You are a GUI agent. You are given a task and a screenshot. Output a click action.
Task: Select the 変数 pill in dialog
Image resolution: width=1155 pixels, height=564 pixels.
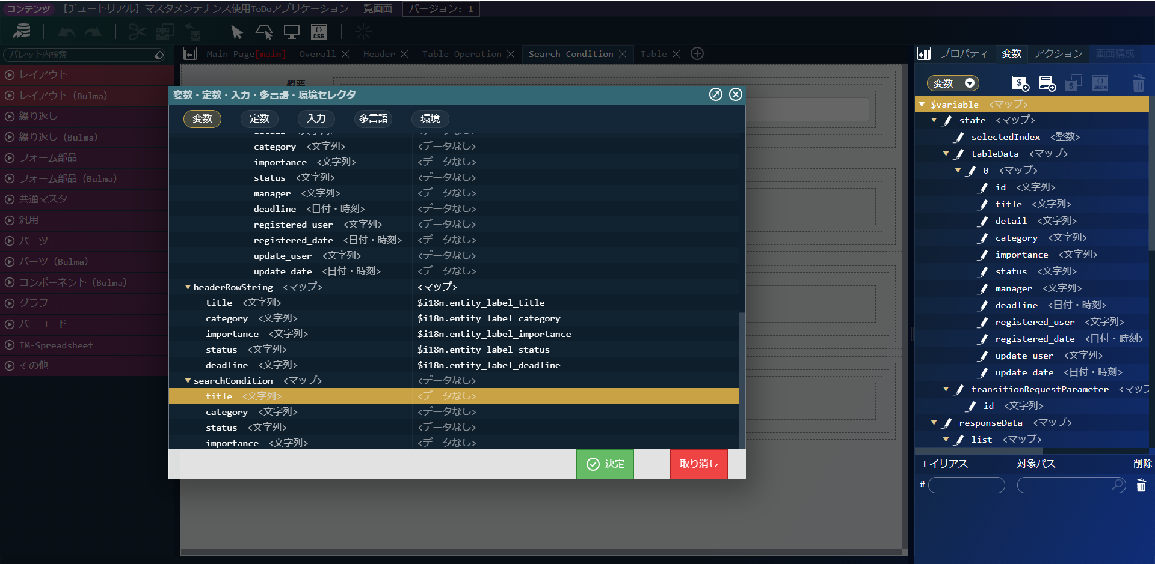coord(202,118)
